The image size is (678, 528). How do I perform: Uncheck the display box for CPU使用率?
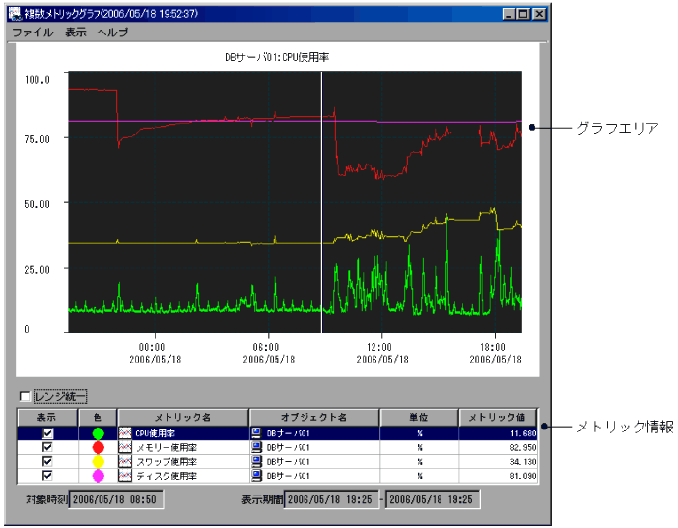point(47,432)
